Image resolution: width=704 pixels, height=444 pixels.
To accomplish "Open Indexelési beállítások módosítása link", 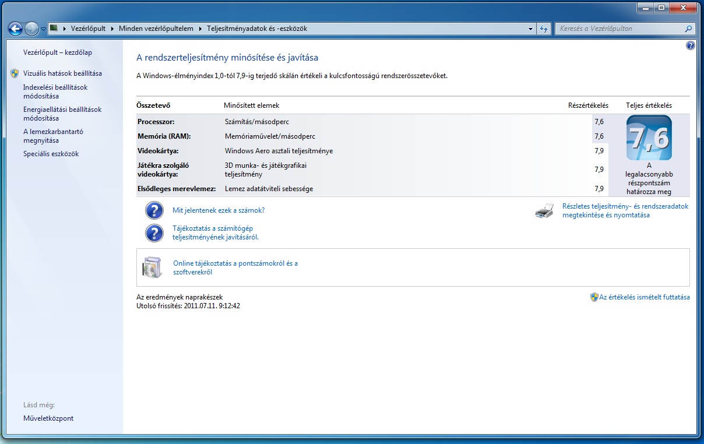I will point(55,91).
